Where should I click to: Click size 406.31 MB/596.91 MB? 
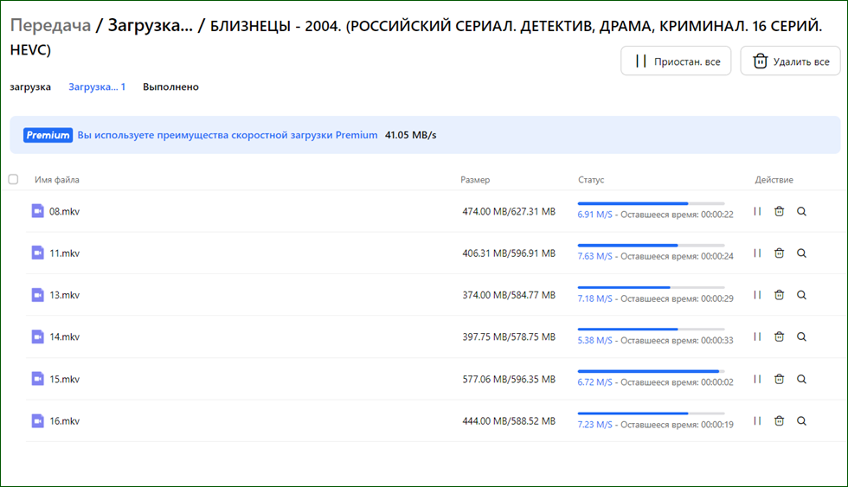click(x=509, y=253)
